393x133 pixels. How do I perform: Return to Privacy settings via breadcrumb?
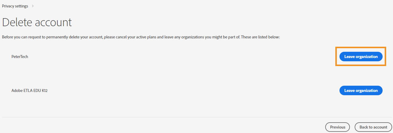coord(15,6)
